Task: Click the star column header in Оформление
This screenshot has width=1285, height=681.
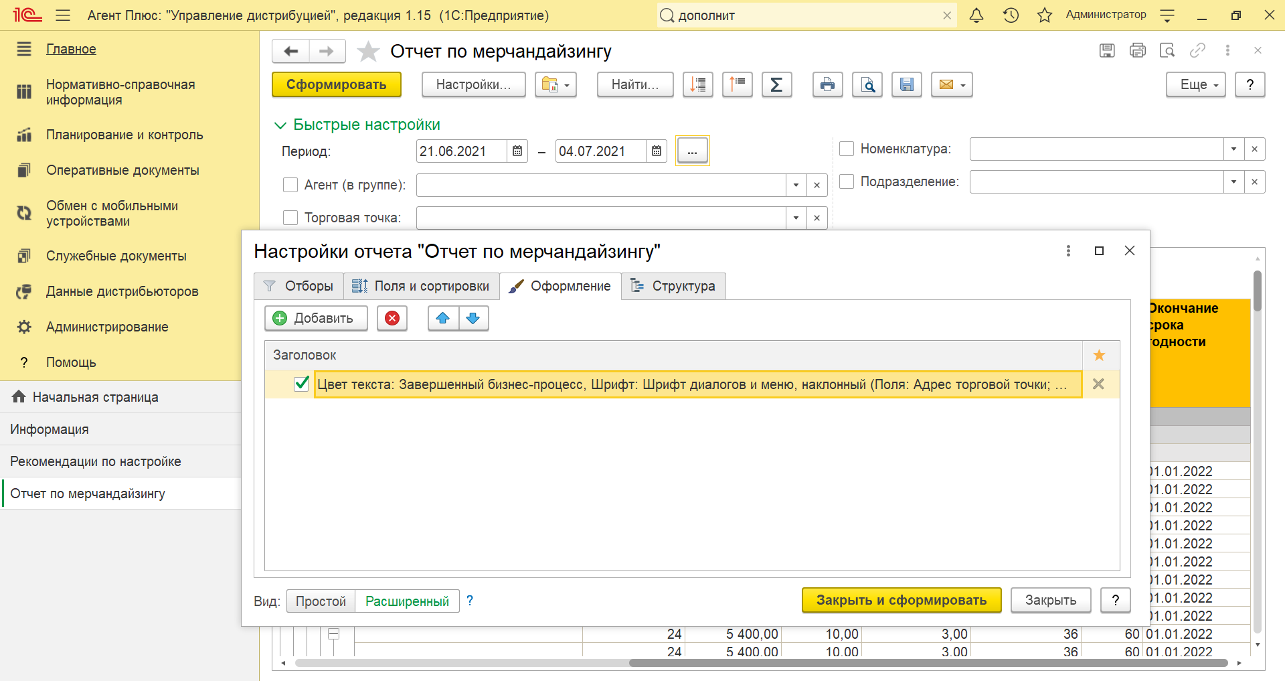Action: click(1099, 355)
